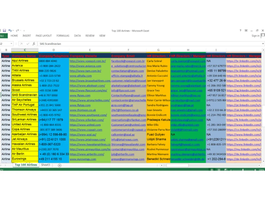The height and width of the screenshot is (199, 265).
Task: Click the zoom out minus icon
Action: 231,170
